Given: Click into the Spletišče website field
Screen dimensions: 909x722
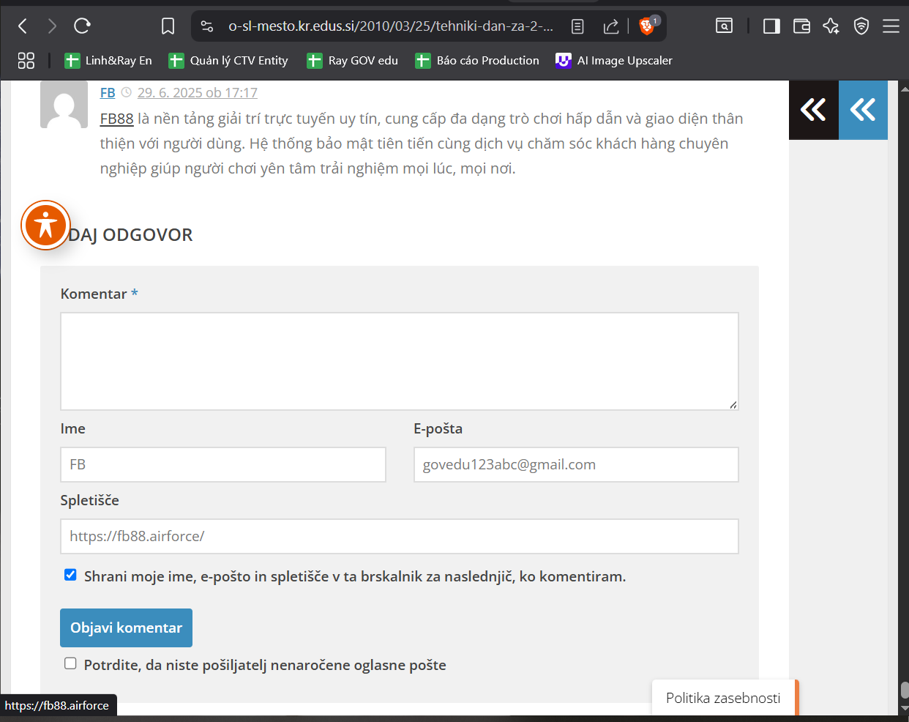Looking at the screenshot, I should point(400,536).
